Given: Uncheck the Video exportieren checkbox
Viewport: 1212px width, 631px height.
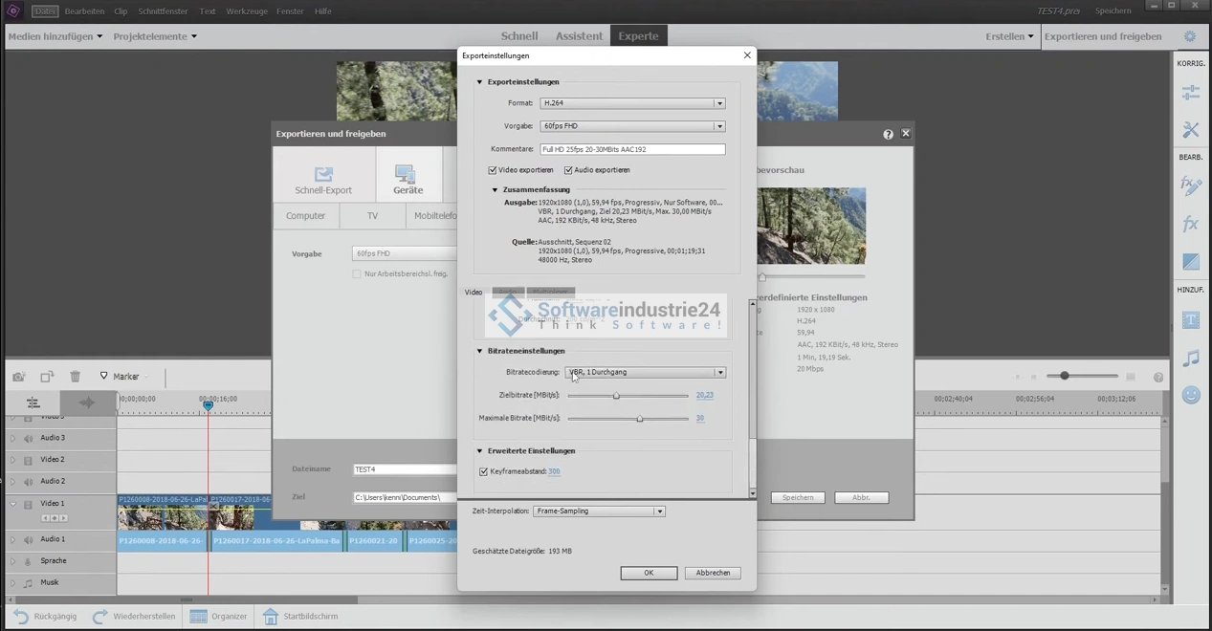Looking at the screenshot, I should (x=493, y=170).
